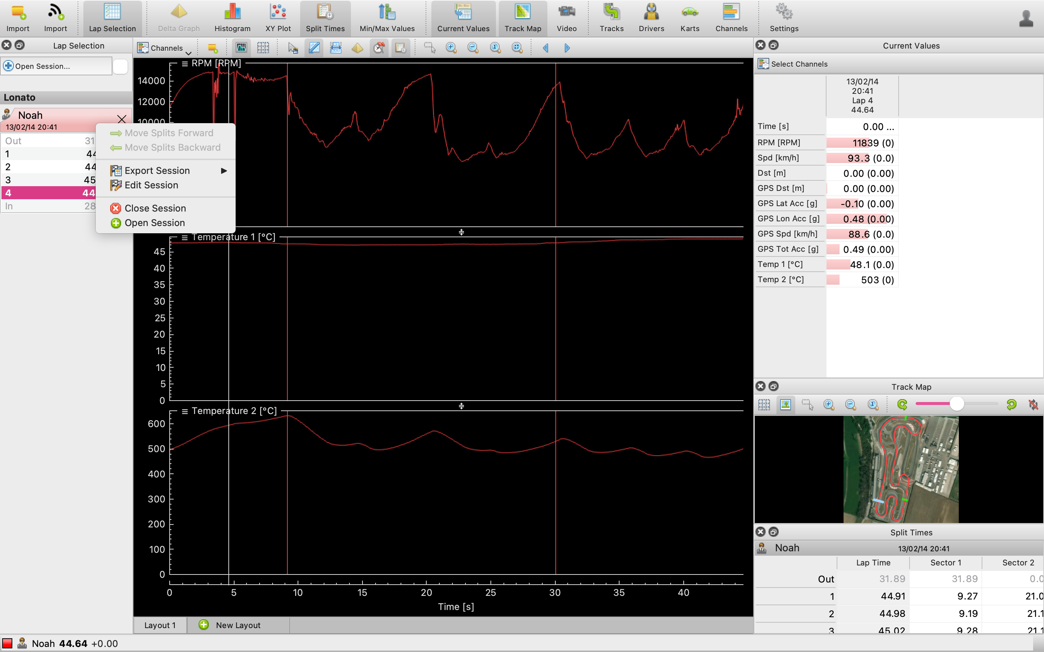Viewport: 1044px width, 652px height.
Task: Toggle satellite image on Track Map
Action: (x=786, y=405)
